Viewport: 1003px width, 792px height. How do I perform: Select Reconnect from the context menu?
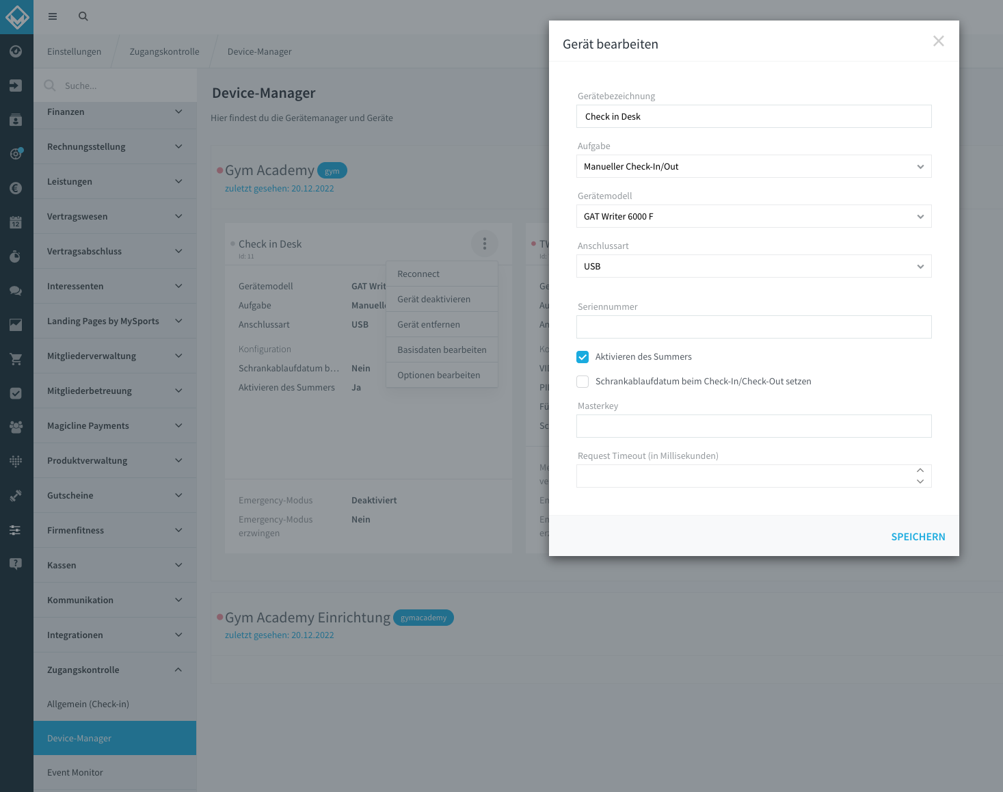tap(418, 274)
